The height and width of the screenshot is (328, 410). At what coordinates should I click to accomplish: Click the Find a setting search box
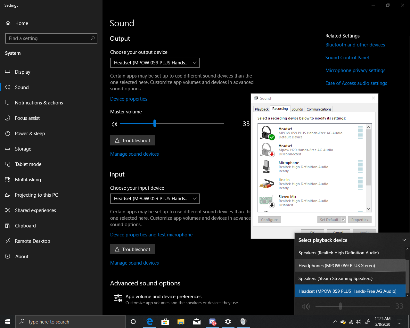click(51, 38)
